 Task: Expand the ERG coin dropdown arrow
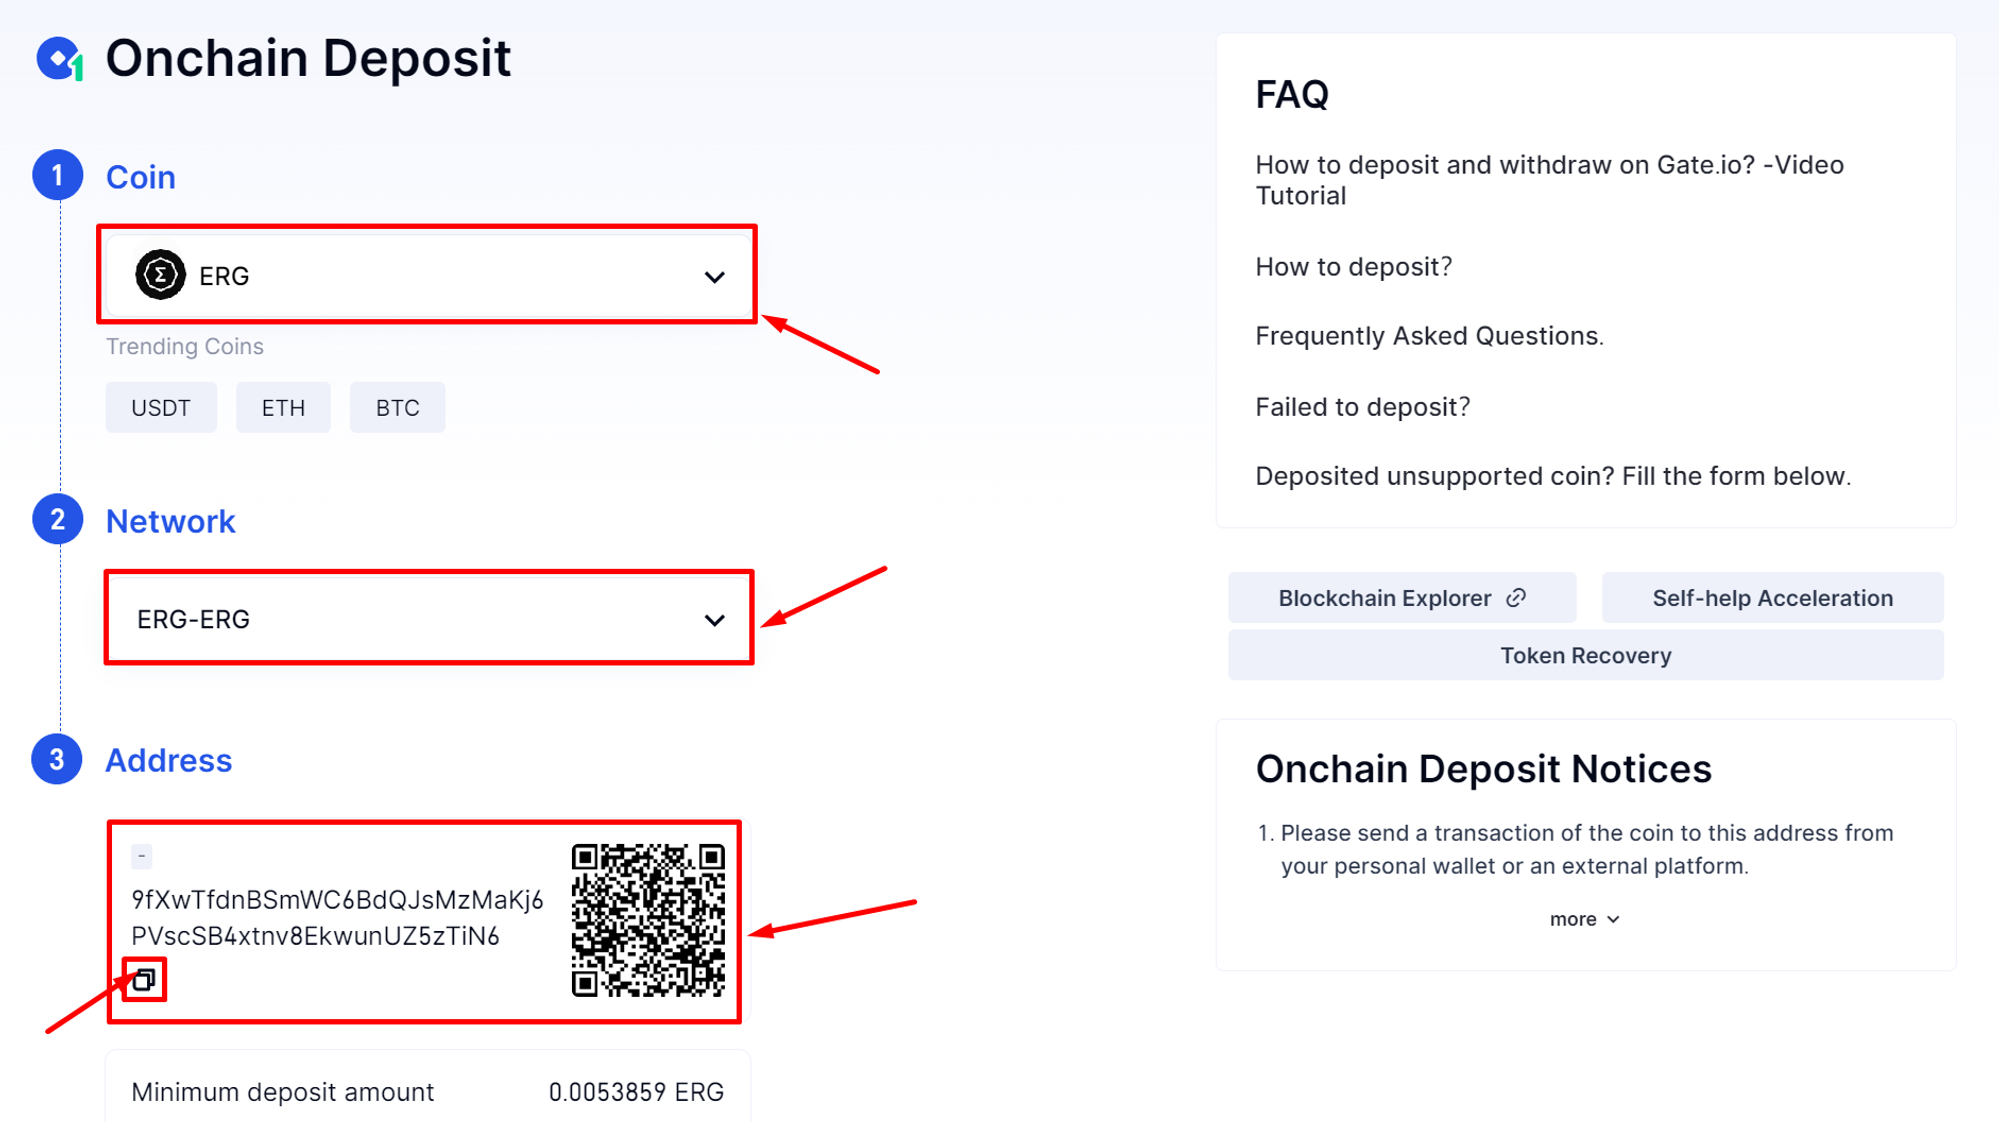714,277
